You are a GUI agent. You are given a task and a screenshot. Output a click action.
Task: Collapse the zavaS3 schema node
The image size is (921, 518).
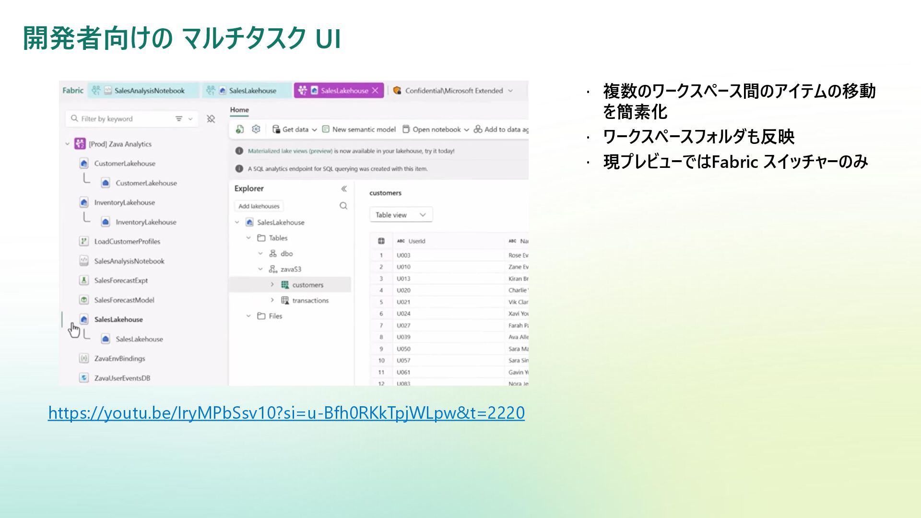click(260, 269)
